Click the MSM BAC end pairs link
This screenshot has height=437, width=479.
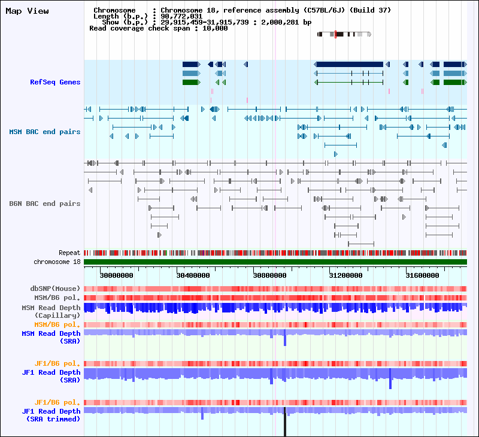coord(44,132)
